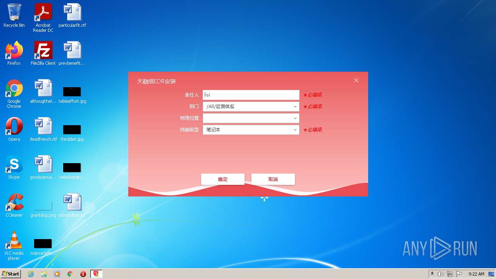496x279 pixels.
Task: Click the 9:22 AM taskbar clock
Action: [x=476, y=274]
